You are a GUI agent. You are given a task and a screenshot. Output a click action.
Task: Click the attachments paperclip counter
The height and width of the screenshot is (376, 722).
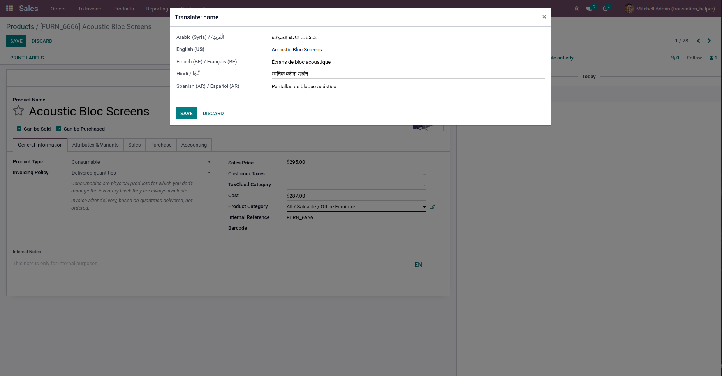tap(675, 58)
